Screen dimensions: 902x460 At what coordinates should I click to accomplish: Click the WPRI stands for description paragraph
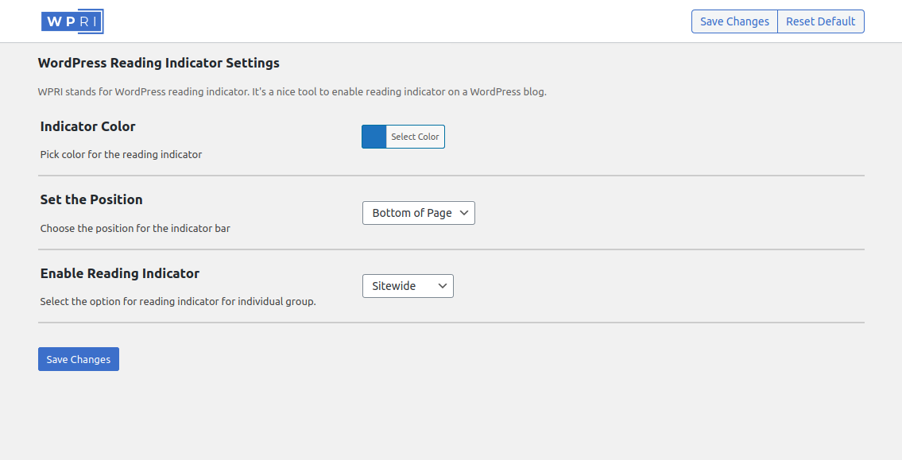click(x=292, y=92)
